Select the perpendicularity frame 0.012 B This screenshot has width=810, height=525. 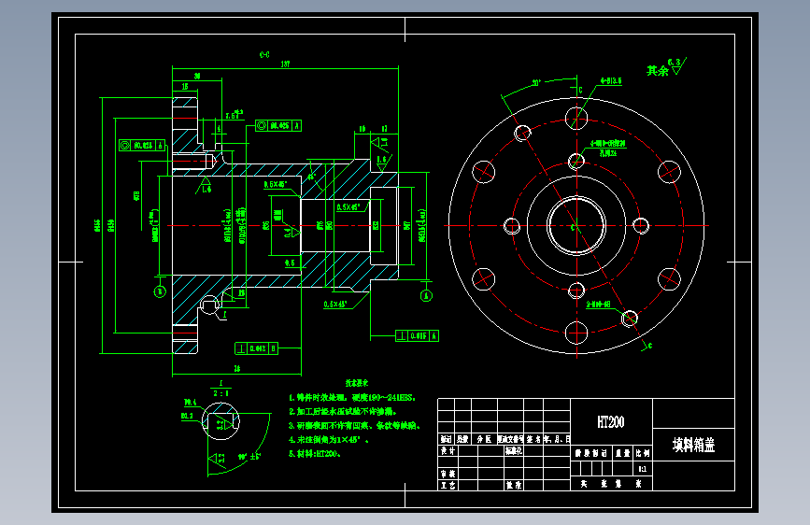(257, 348)
